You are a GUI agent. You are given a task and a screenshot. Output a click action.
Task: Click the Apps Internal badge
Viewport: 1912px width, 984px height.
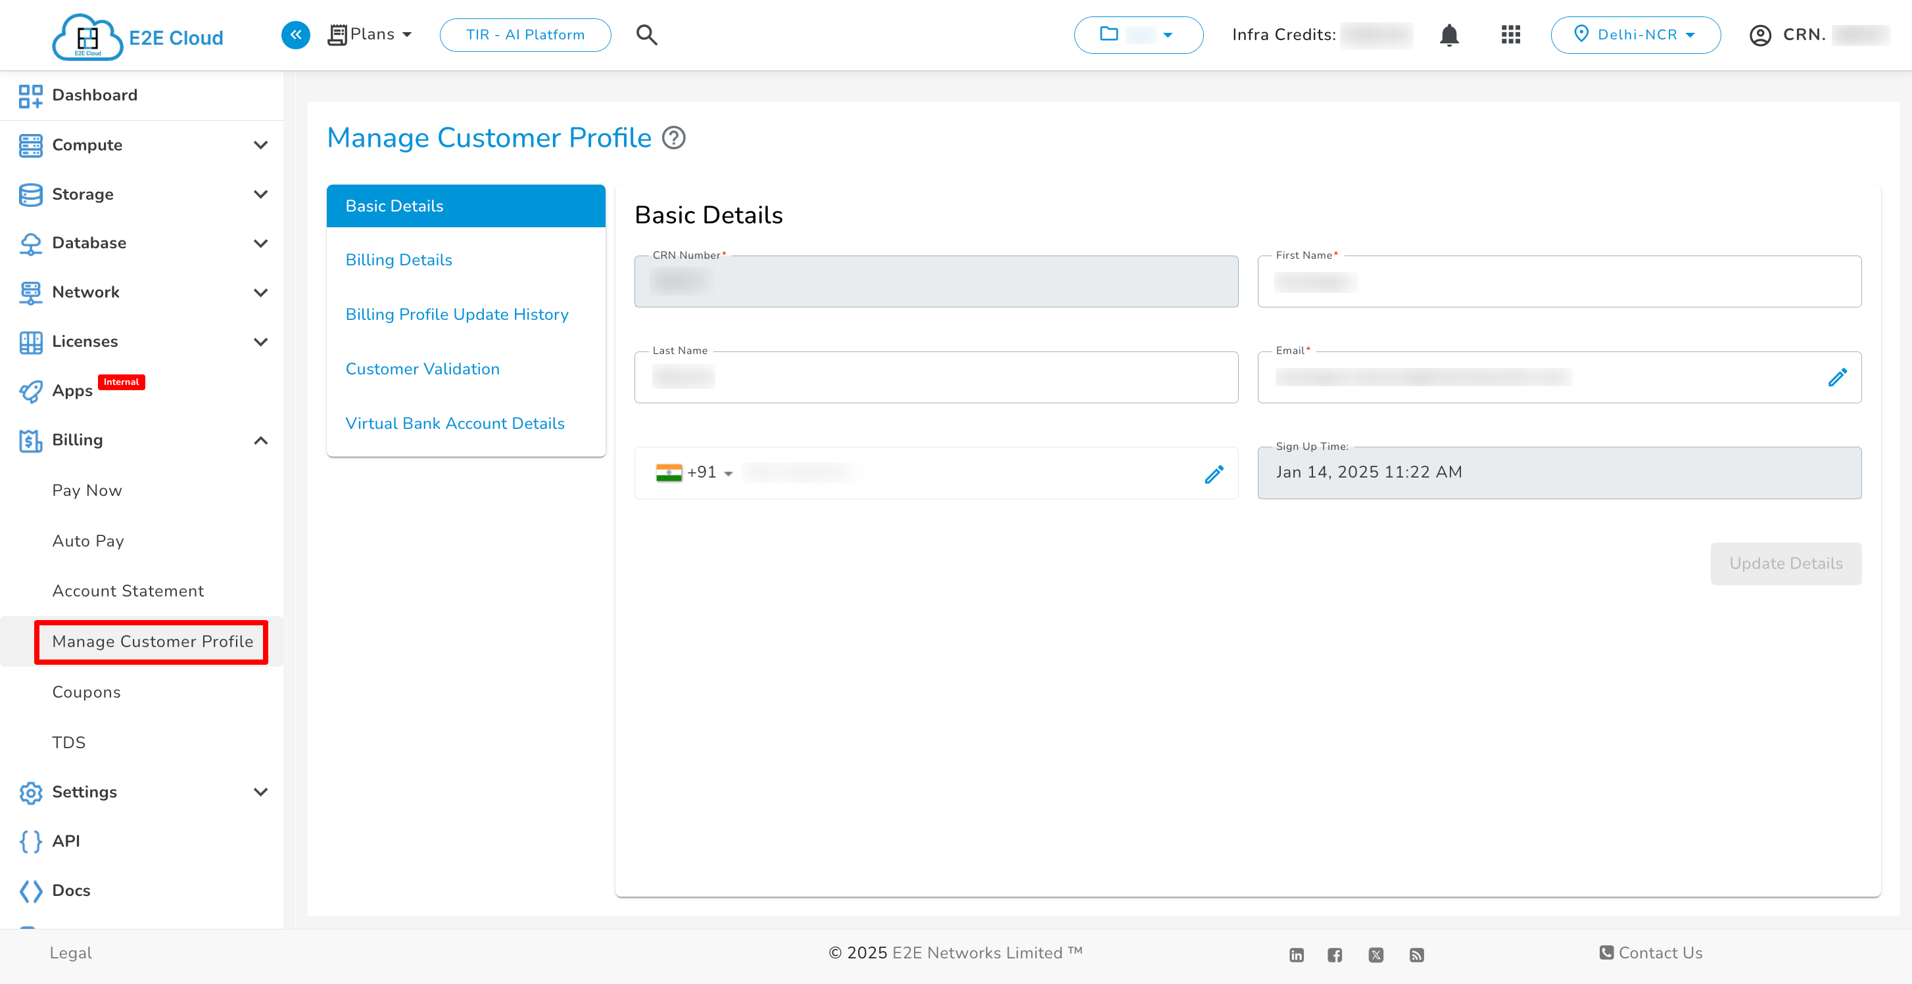coord(121,382)
